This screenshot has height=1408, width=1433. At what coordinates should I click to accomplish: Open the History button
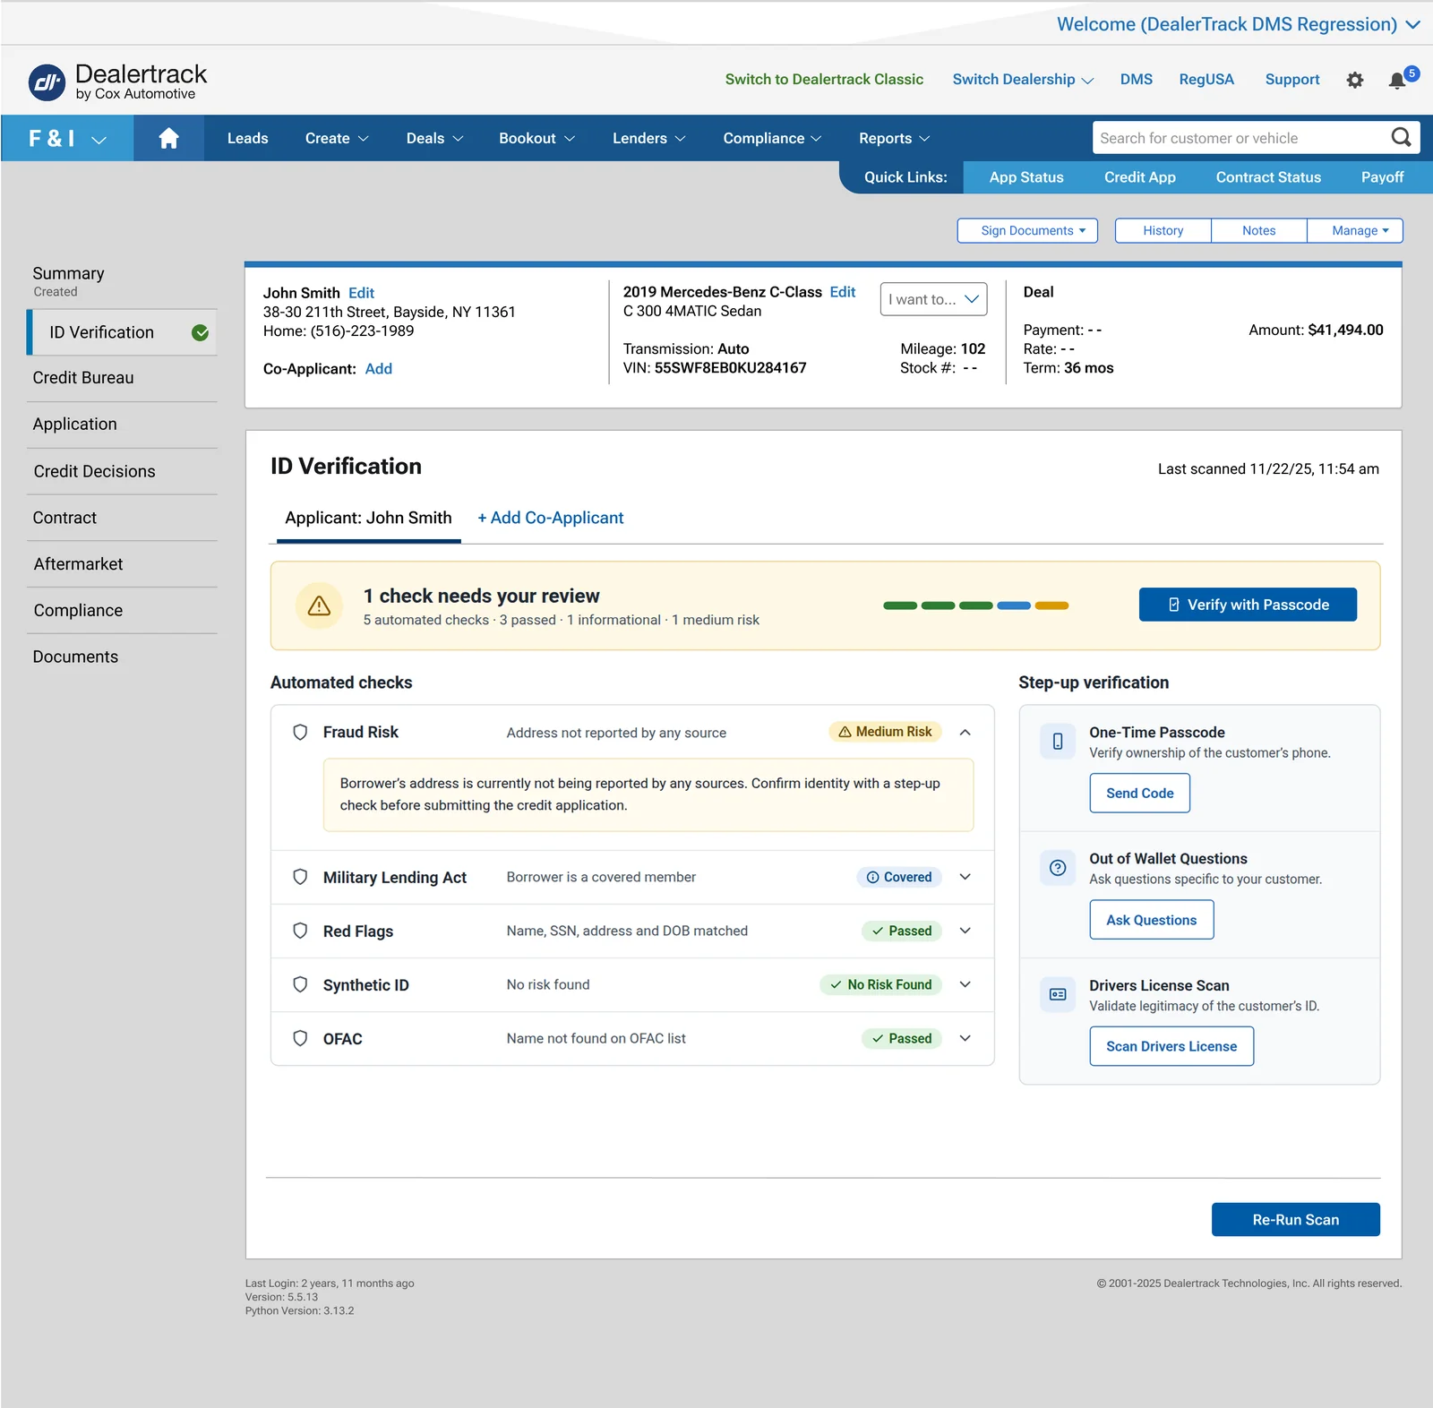[1163, 230]
